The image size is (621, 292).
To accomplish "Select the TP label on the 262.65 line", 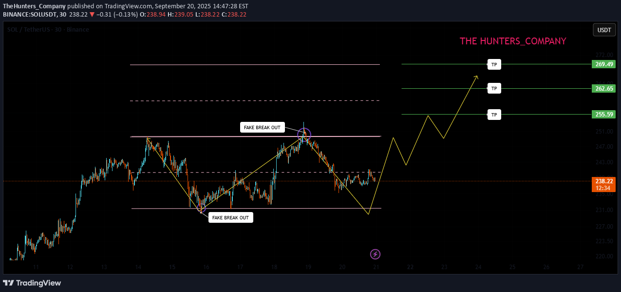I will click(494, 88).
